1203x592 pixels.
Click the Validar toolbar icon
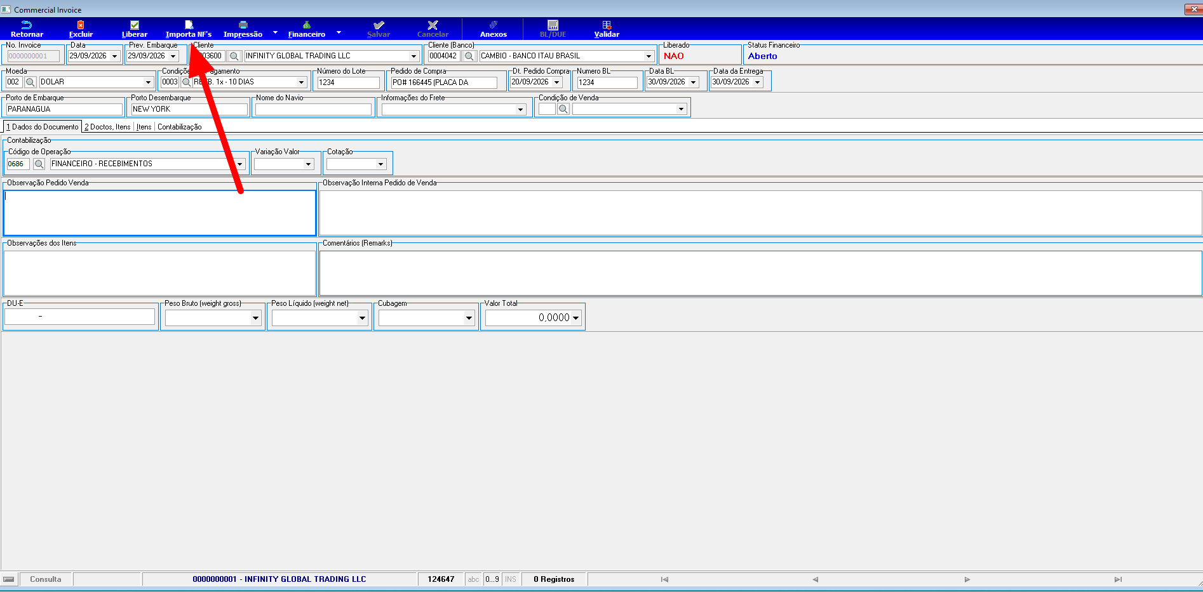[607, 25]
